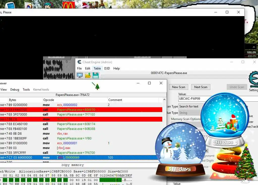This screenshot has height=185, width=258.
Task: Click the disassembler scroll up arrow
Action: coord(164,100)
